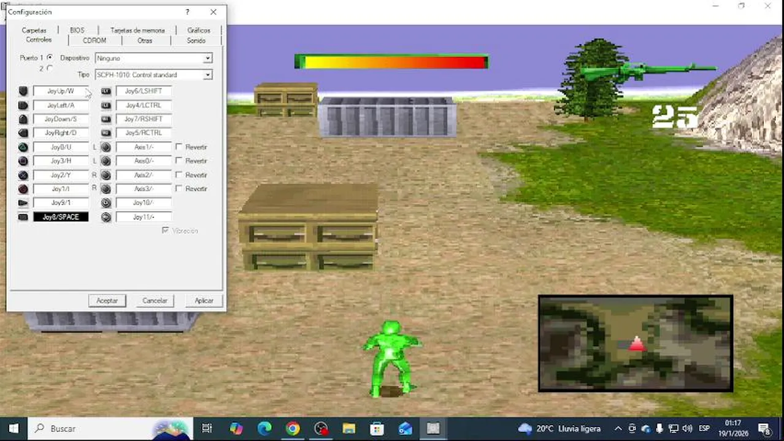784x441 pixels.
Task: Check Revertir for Axis3/-
Action: pyautogui.click(x=179, y=189)
